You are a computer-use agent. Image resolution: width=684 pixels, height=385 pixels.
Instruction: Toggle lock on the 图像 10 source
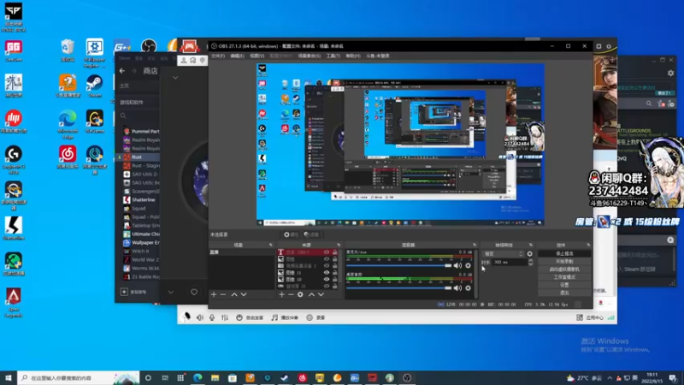click(x=335, y=279)
